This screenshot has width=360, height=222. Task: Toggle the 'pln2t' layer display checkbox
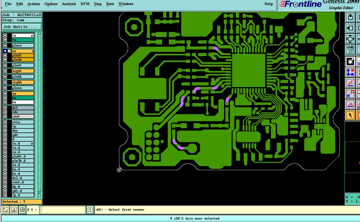click(x=5, y=55)
